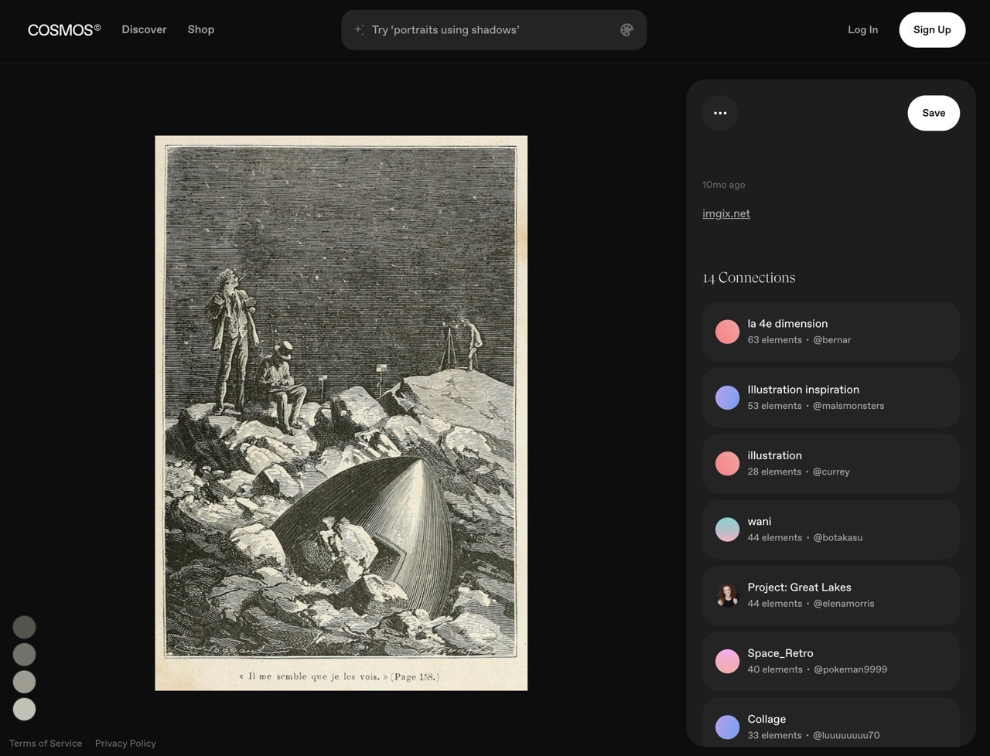Save this element
Image resolution: width=990 pixels, height=756 pixels.
934,113
